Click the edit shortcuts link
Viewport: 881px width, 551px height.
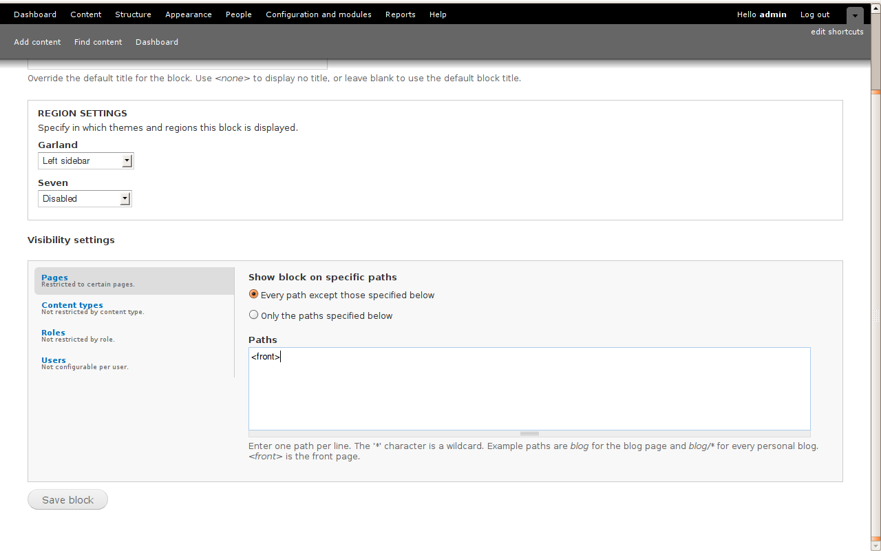(836, 32)
